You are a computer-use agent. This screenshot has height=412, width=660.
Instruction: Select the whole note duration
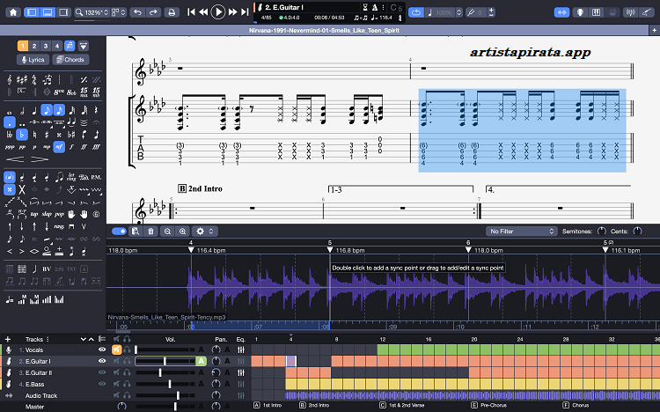tap(10, 111)
